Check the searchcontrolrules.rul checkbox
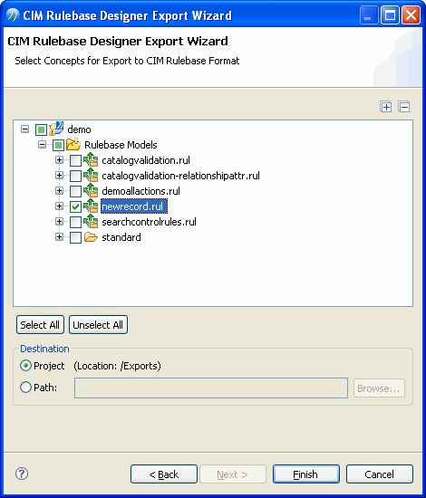Image resolution: width=426 pixels, height=498 pixels. pos(75,222)
